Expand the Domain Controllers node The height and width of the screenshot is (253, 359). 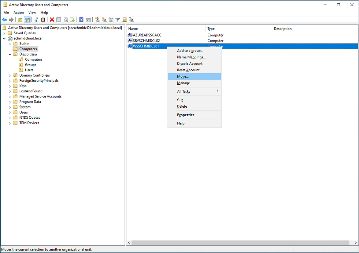(10, 76)
